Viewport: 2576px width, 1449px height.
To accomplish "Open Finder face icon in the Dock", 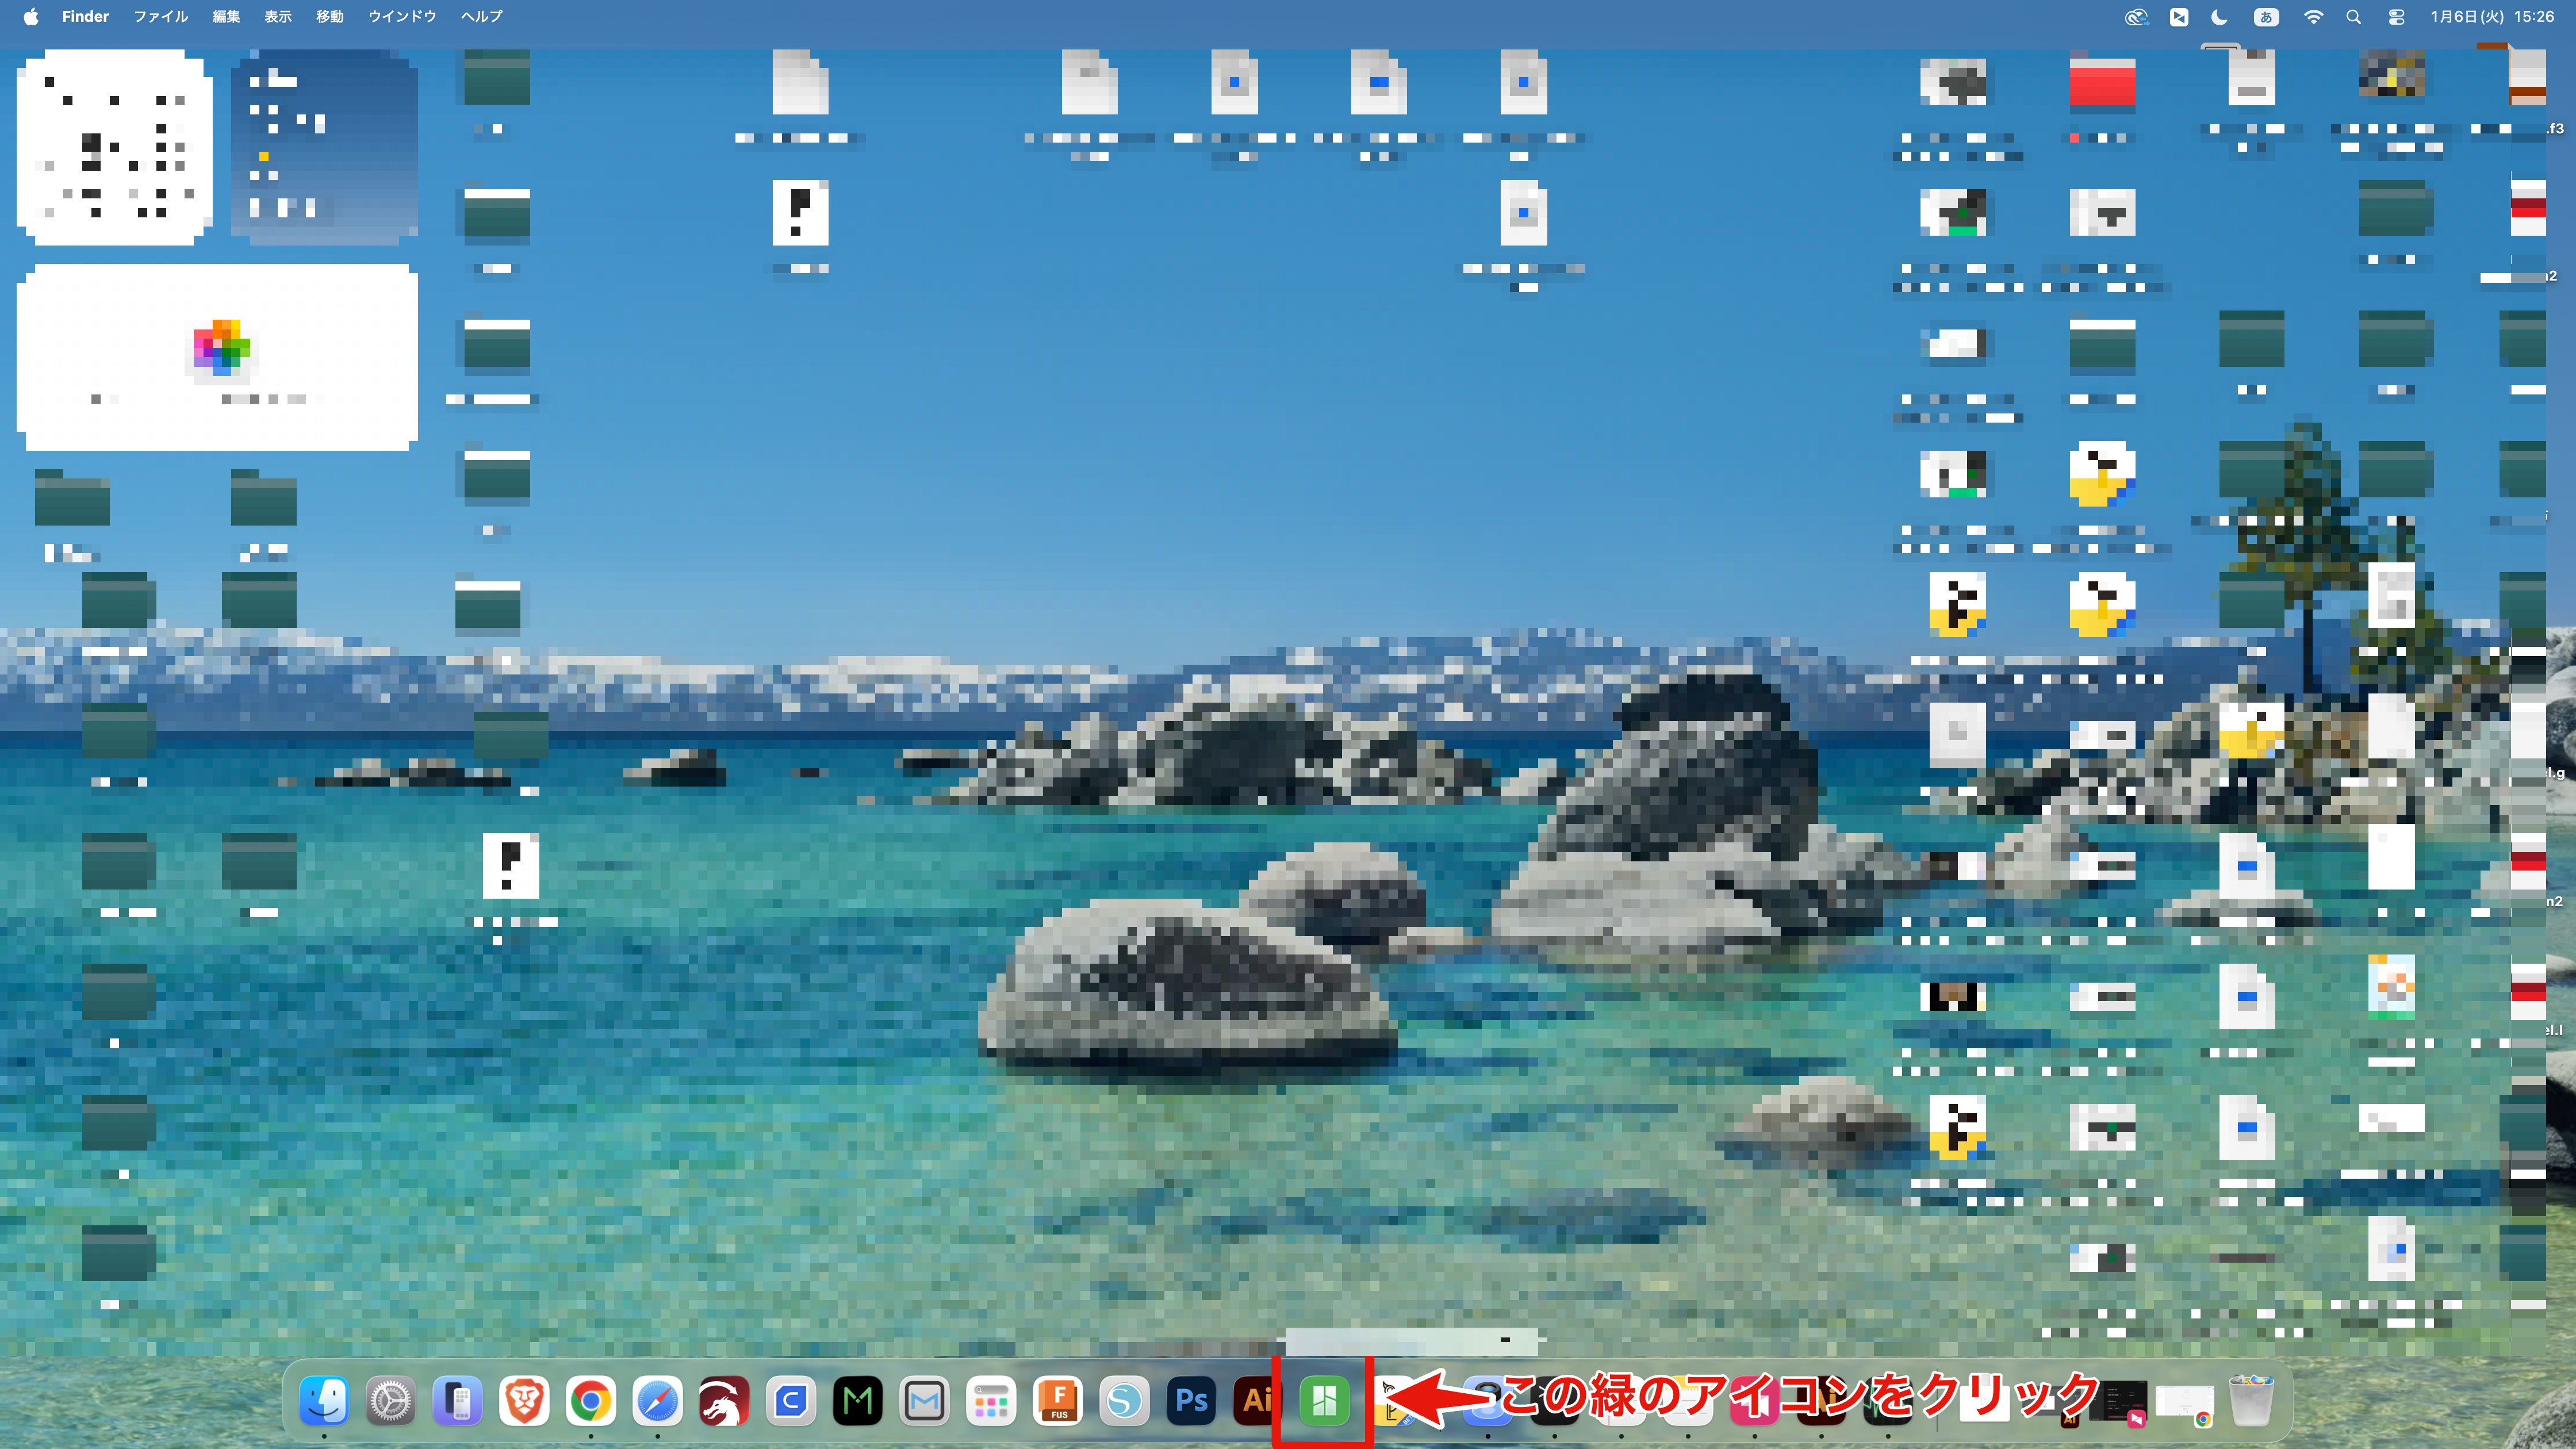I will [x=324, y=1401].
